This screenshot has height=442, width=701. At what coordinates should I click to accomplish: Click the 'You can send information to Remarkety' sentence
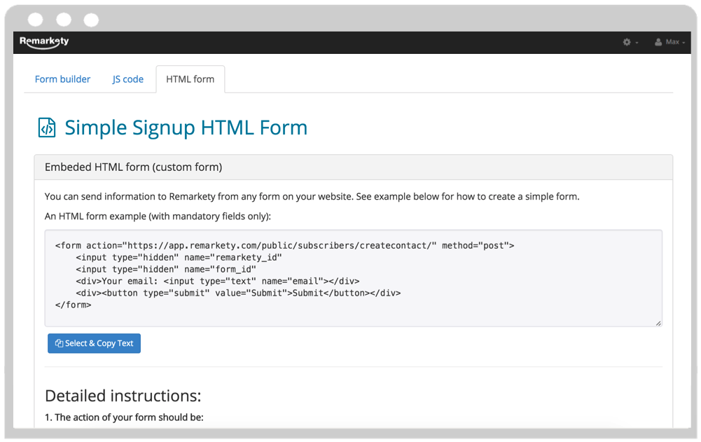[x=312, y=197]
